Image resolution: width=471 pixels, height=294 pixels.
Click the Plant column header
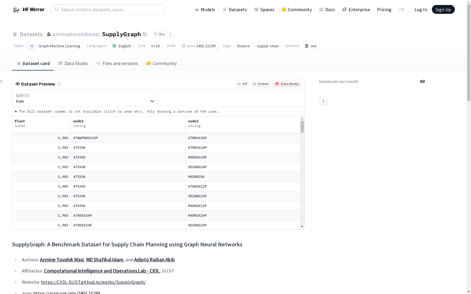click(42, 125)
